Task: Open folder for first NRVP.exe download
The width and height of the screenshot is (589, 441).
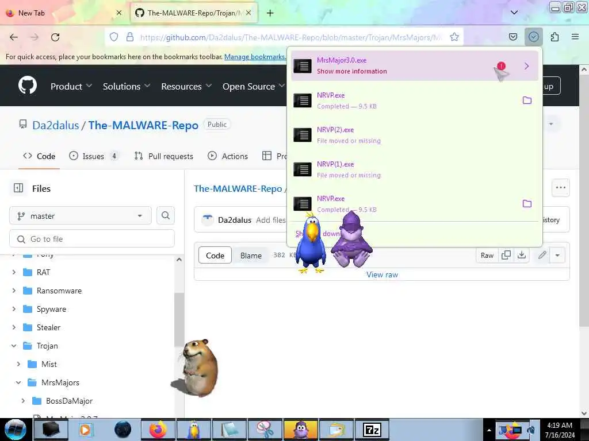Action: 527,100
